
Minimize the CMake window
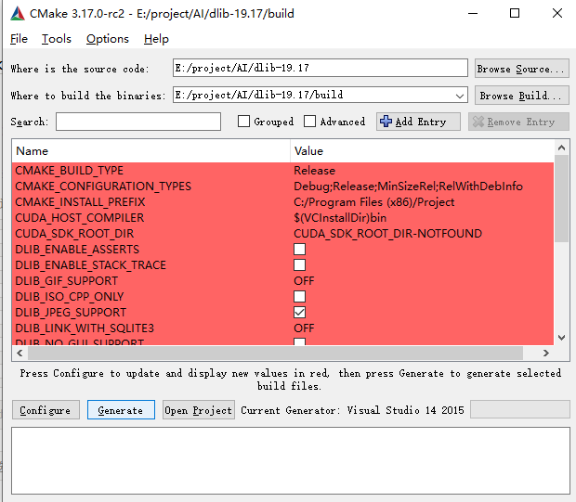coord(472,14)
